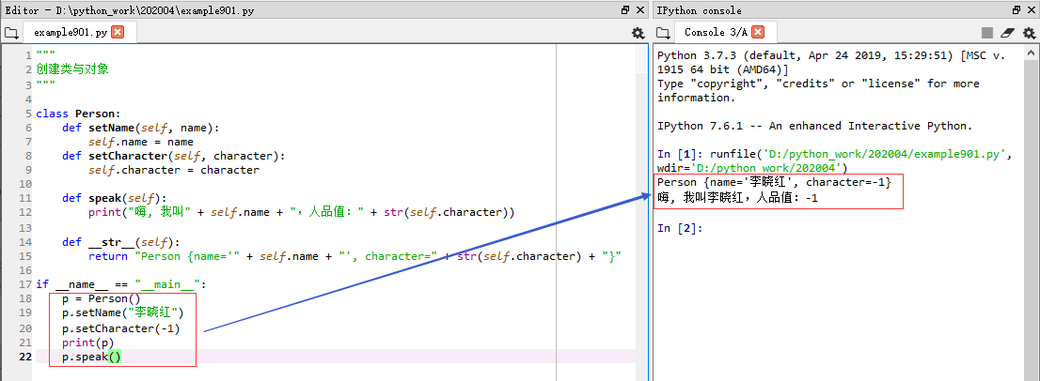This screenshot has width=1040, height=381.
Task: Select the example901.py editor tab
Action: [70, 32]
